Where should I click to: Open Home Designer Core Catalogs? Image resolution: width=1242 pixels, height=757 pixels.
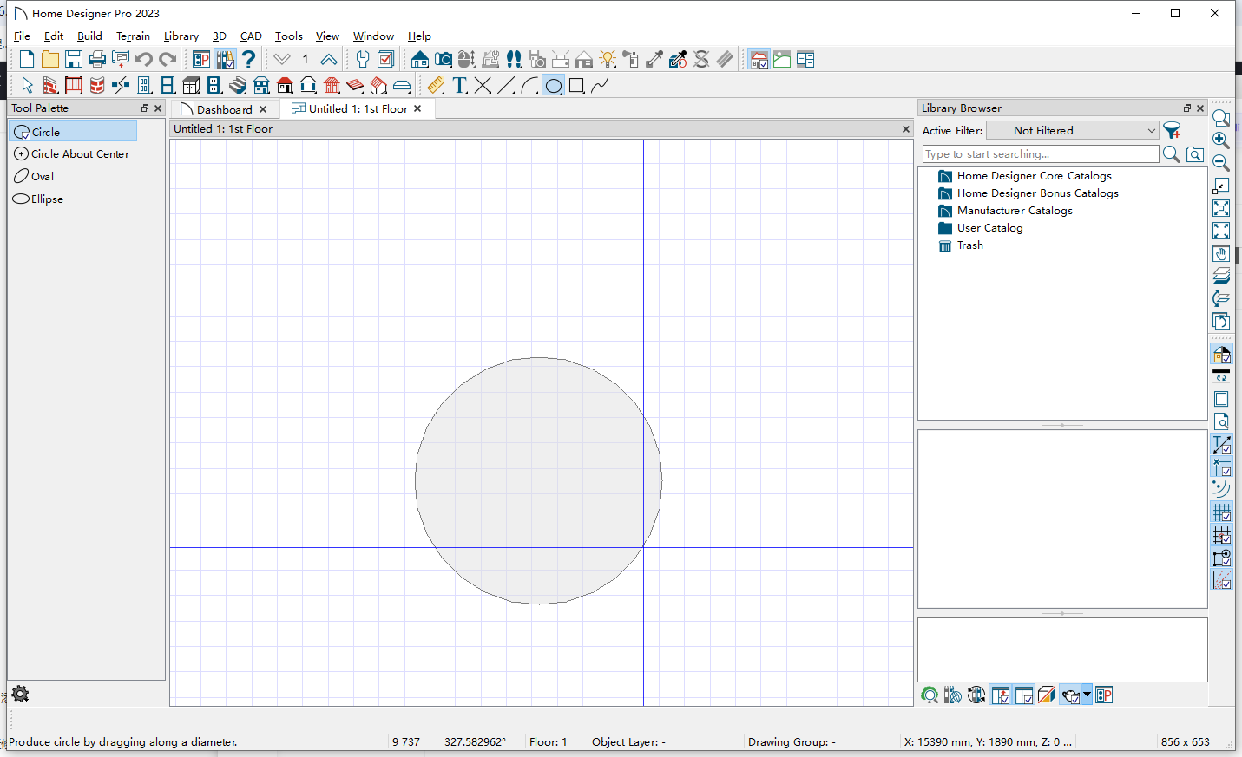1025,176
